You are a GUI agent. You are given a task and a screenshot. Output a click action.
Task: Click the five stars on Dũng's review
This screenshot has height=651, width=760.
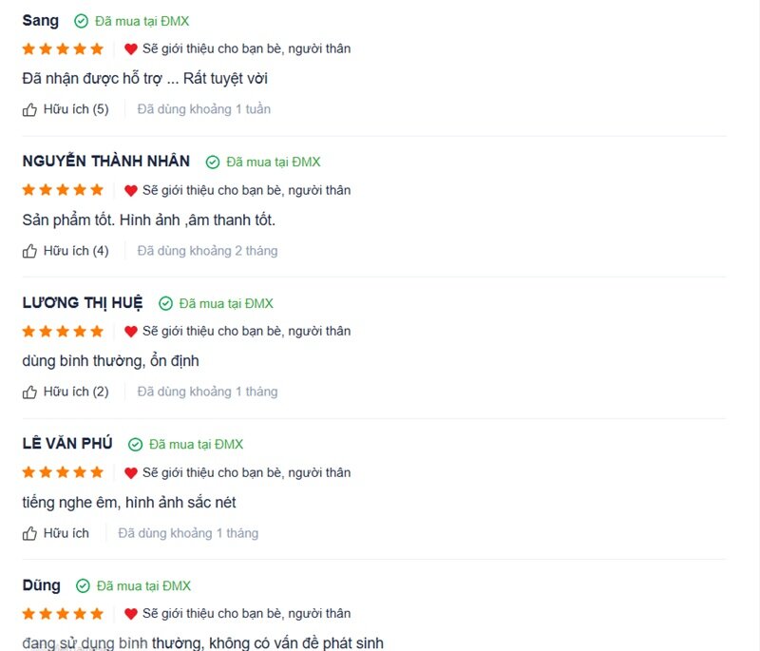(x=63, y=613)
